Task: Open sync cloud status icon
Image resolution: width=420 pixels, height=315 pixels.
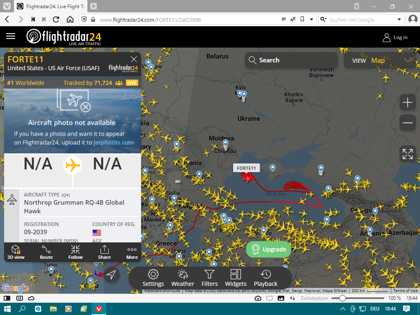Action: (31, 298)
